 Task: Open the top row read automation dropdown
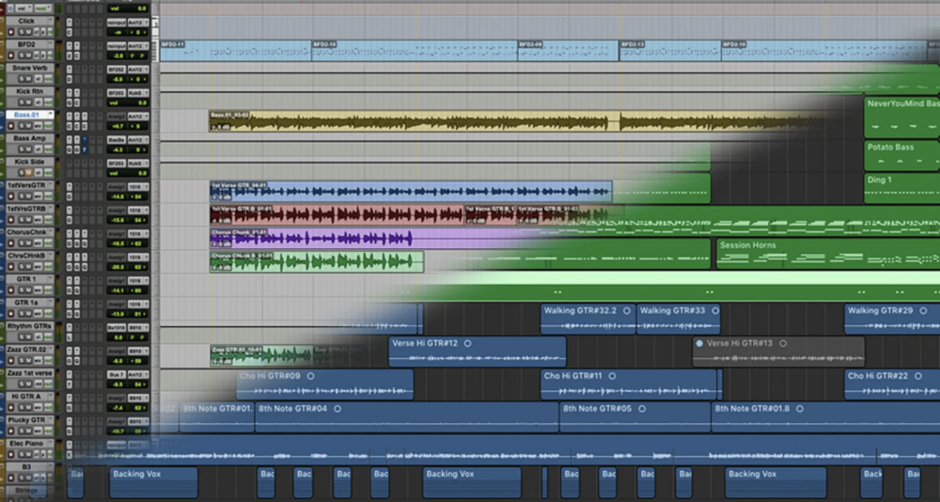[43, 8]
